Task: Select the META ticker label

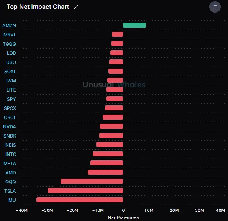Action: (10, 164)
